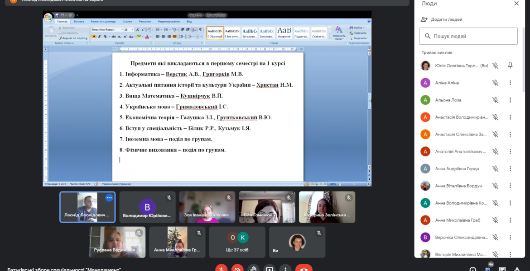Click Вырезать in the clipboard group

tap(67, 28)
